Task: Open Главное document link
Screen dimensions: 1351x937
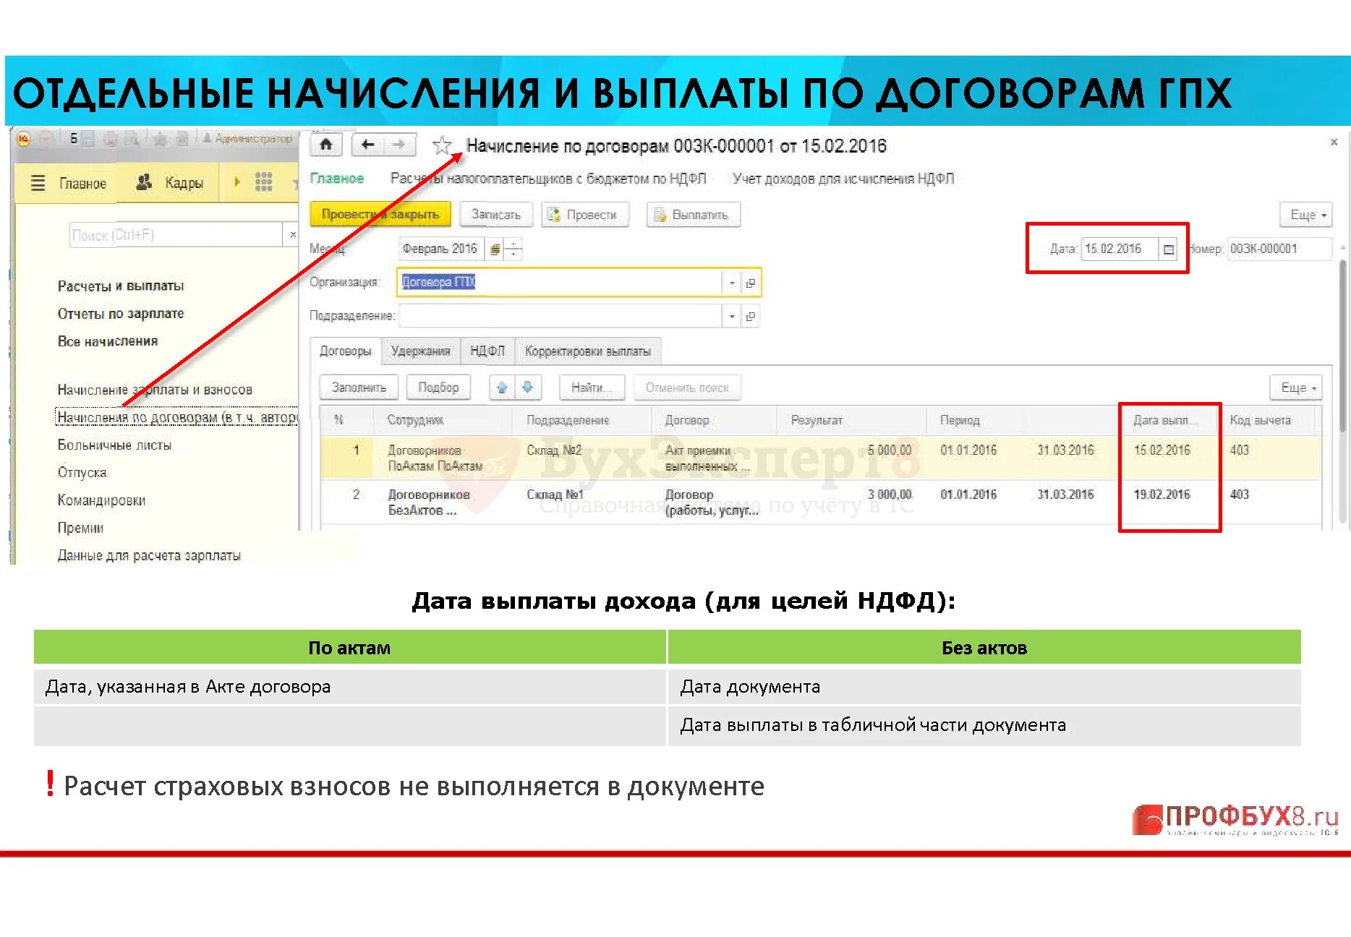Action: 337,179
